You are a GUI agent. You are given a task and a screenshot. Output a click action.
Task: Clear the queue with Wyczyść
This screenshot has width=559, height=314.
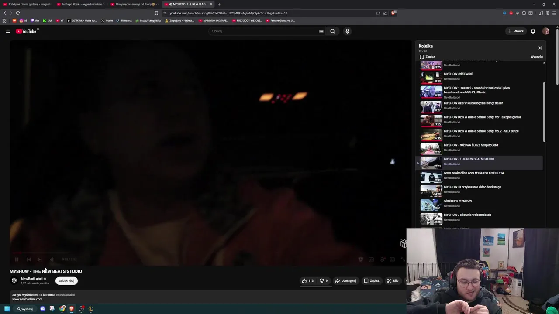click(536, 57)
